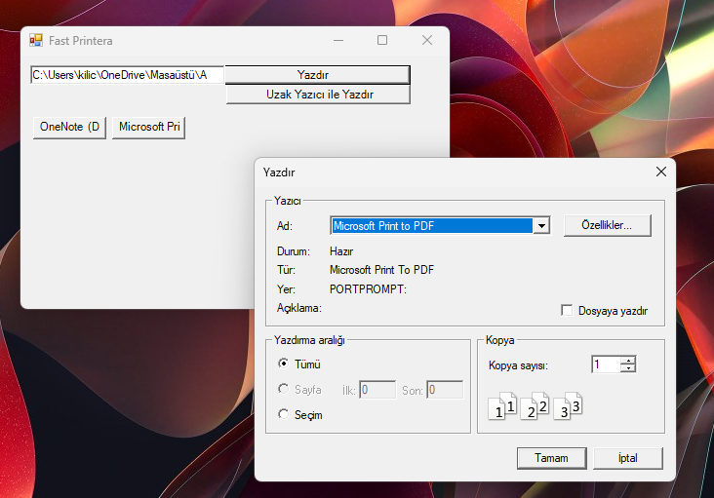Viewport: 714px width, 498px height.
Task: Minimize the Fast Printera window
Action: click(x=338, y=41)
